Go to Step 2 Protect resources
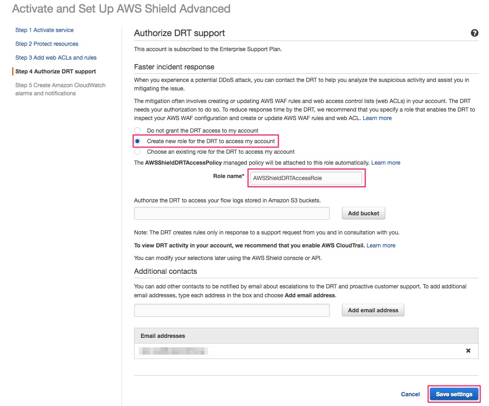The width and height of the screenshot is (489, 406). click(x=47, y=43)
